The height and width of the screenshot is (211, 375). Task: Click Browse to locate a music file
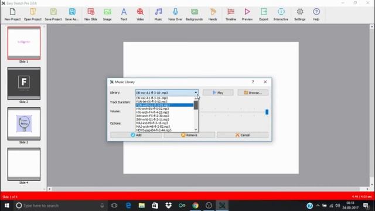pos(253,93)
